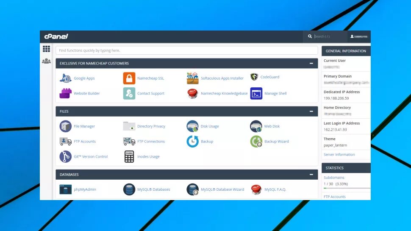
Task: Click the Inodes Usage link text
Action: click(x=148, y=156)
